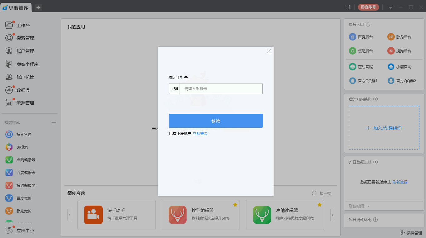
Task: Open the 数据通 sidebar icon
Action: [9, 90]
